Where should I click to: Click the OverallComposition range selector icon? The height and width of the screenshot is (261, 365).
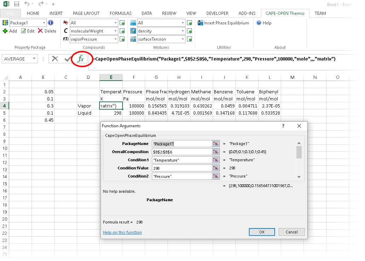[x=216, y=152]
